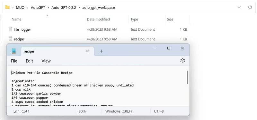Expand chevron after MUO in breadcrumb
This screenshot has height=120, width=257.
[x=27, y=8]
